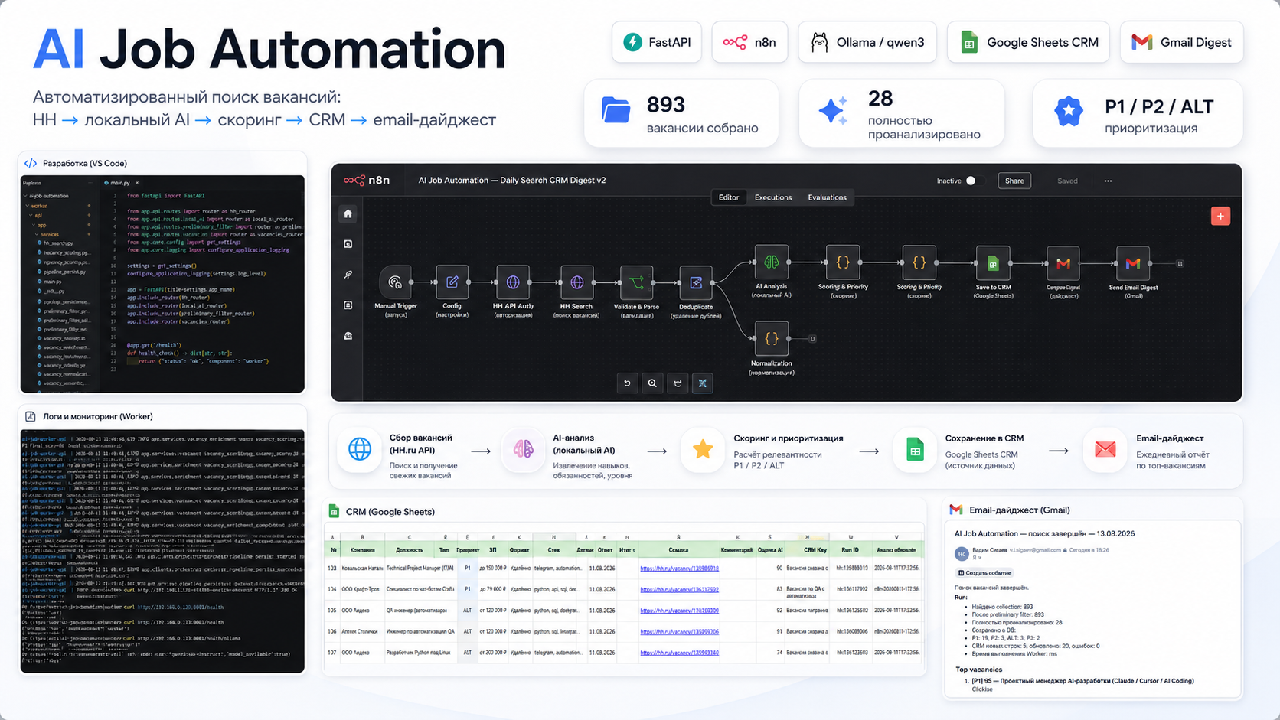Collapse the worker folder in Explorer
The width and height of the screenshot is (1280, 720).
[x=28, y=206]
